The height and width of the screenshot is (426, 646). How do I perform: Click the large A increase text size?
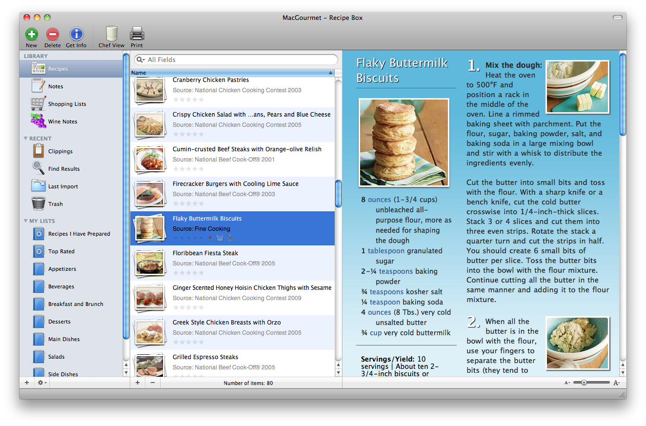[616, 383]
